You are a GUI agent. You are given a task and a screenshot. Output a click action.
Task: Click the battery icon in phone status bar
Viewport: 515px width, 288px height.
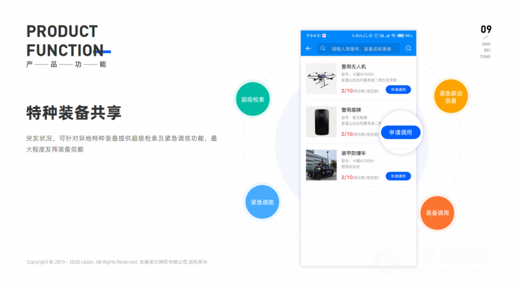[401, 36]
